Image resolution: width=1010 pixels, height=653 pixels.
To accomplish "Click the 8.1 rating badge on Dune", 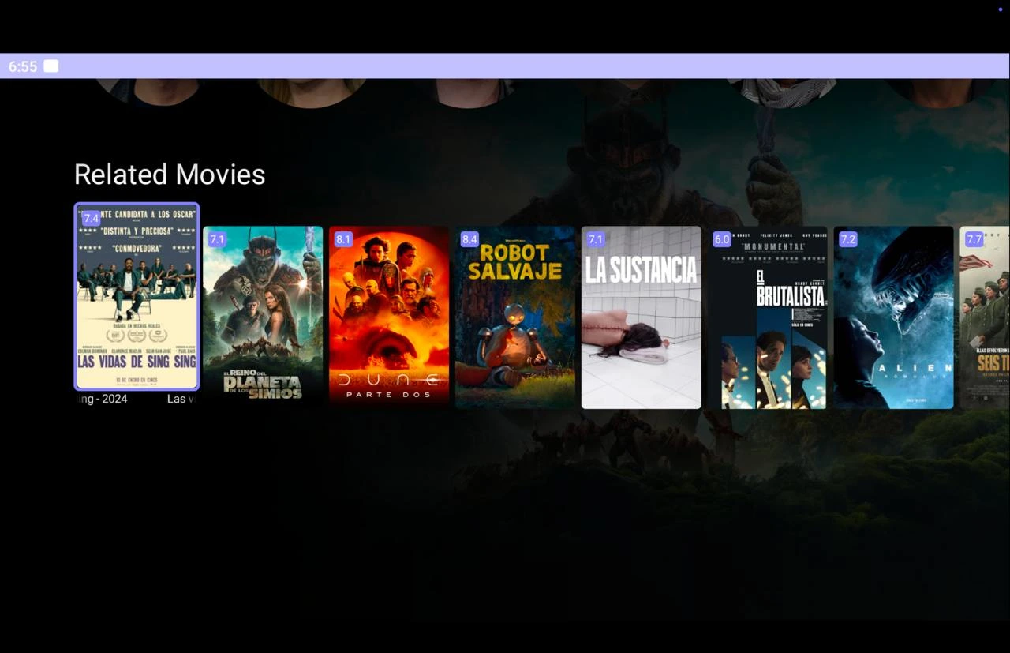I will point(343,239).
